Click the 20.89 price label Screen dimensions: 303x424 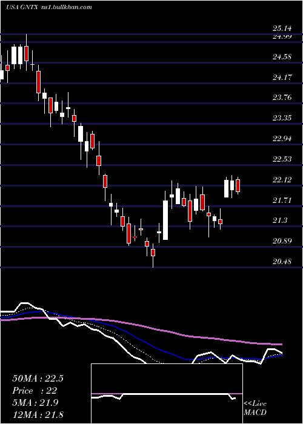pos(282,241)
